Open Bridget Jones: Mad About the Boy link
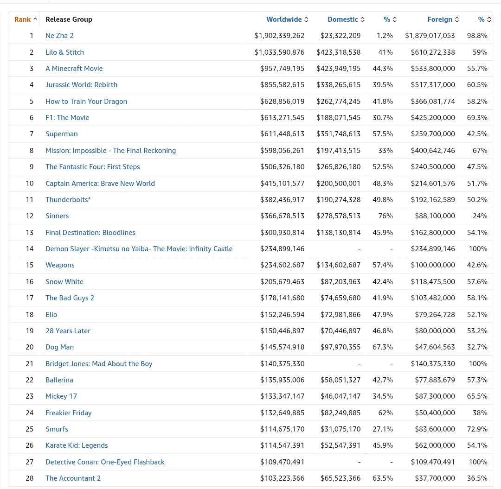 (x=99, y=364)
